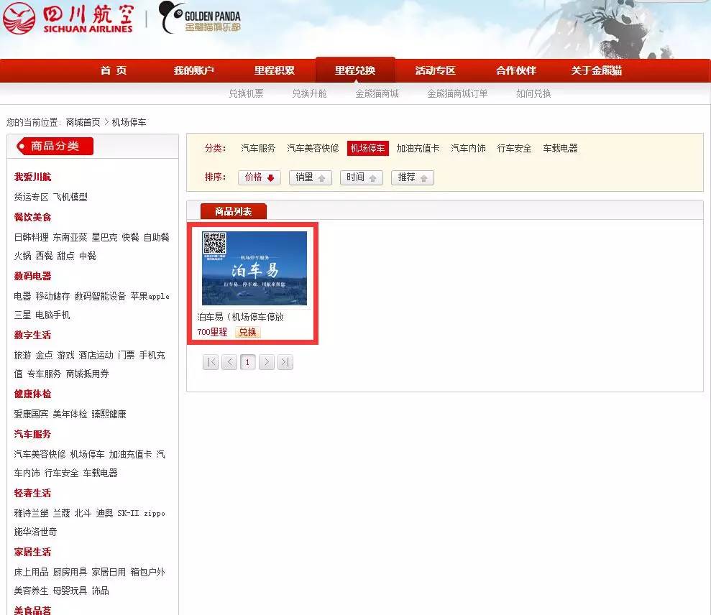
Task: Jump to last page using last-page icon
Action: [285, 362]
